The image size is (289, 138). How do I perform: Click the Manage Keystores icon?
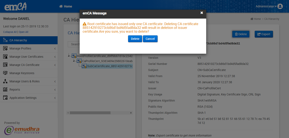5,73
